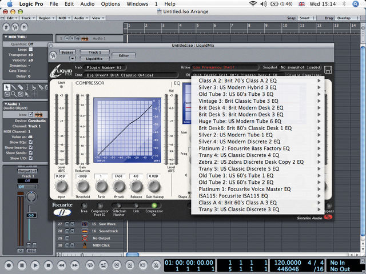This screenshot has width=366, height=274.
Task: Click the plug-in link chain icon
Action: [53, 55]
